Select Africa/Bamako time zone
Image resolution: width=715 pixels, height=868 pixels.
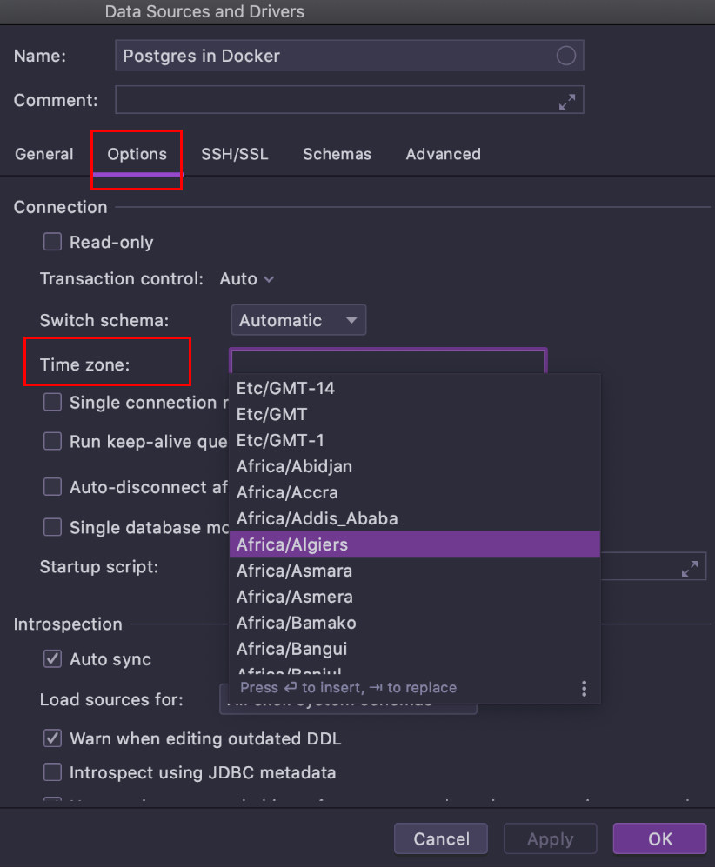415,622
